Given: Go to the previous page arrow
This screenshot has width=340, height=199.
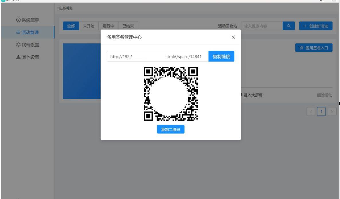Looking at the screenshot, I should 310,112.
